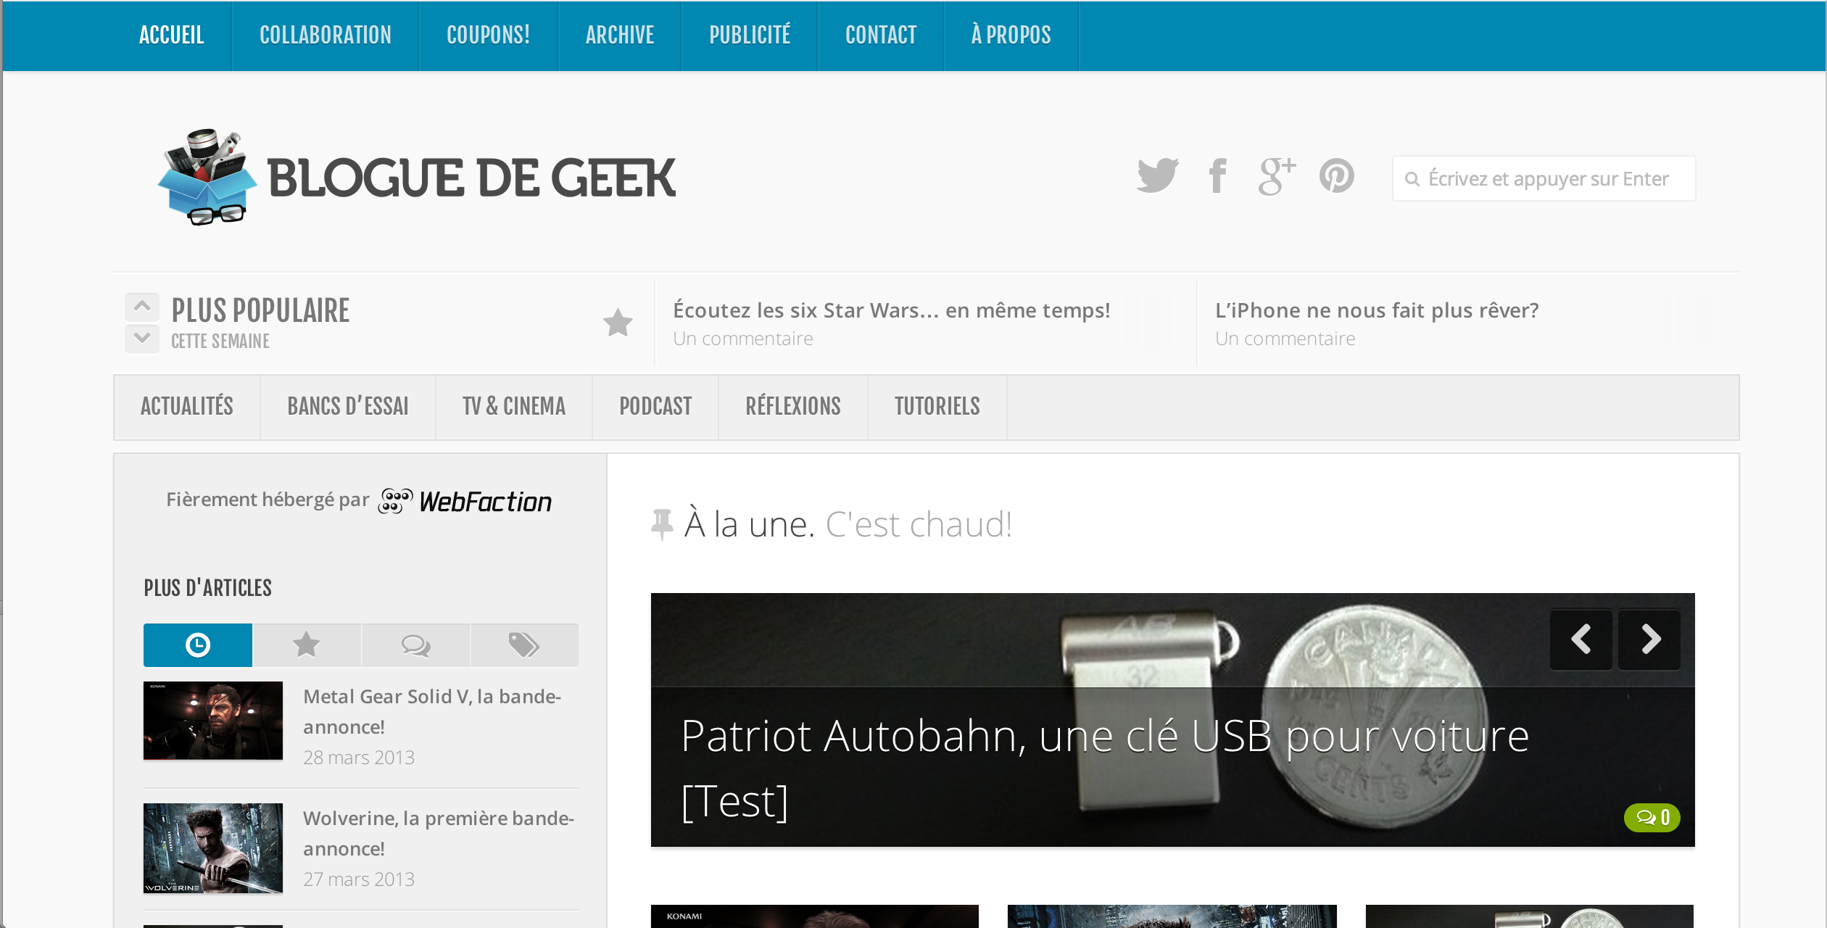The image size is (1827, 928).
Task: Open the Twitter profile icon
Action: coord(1158,176)
